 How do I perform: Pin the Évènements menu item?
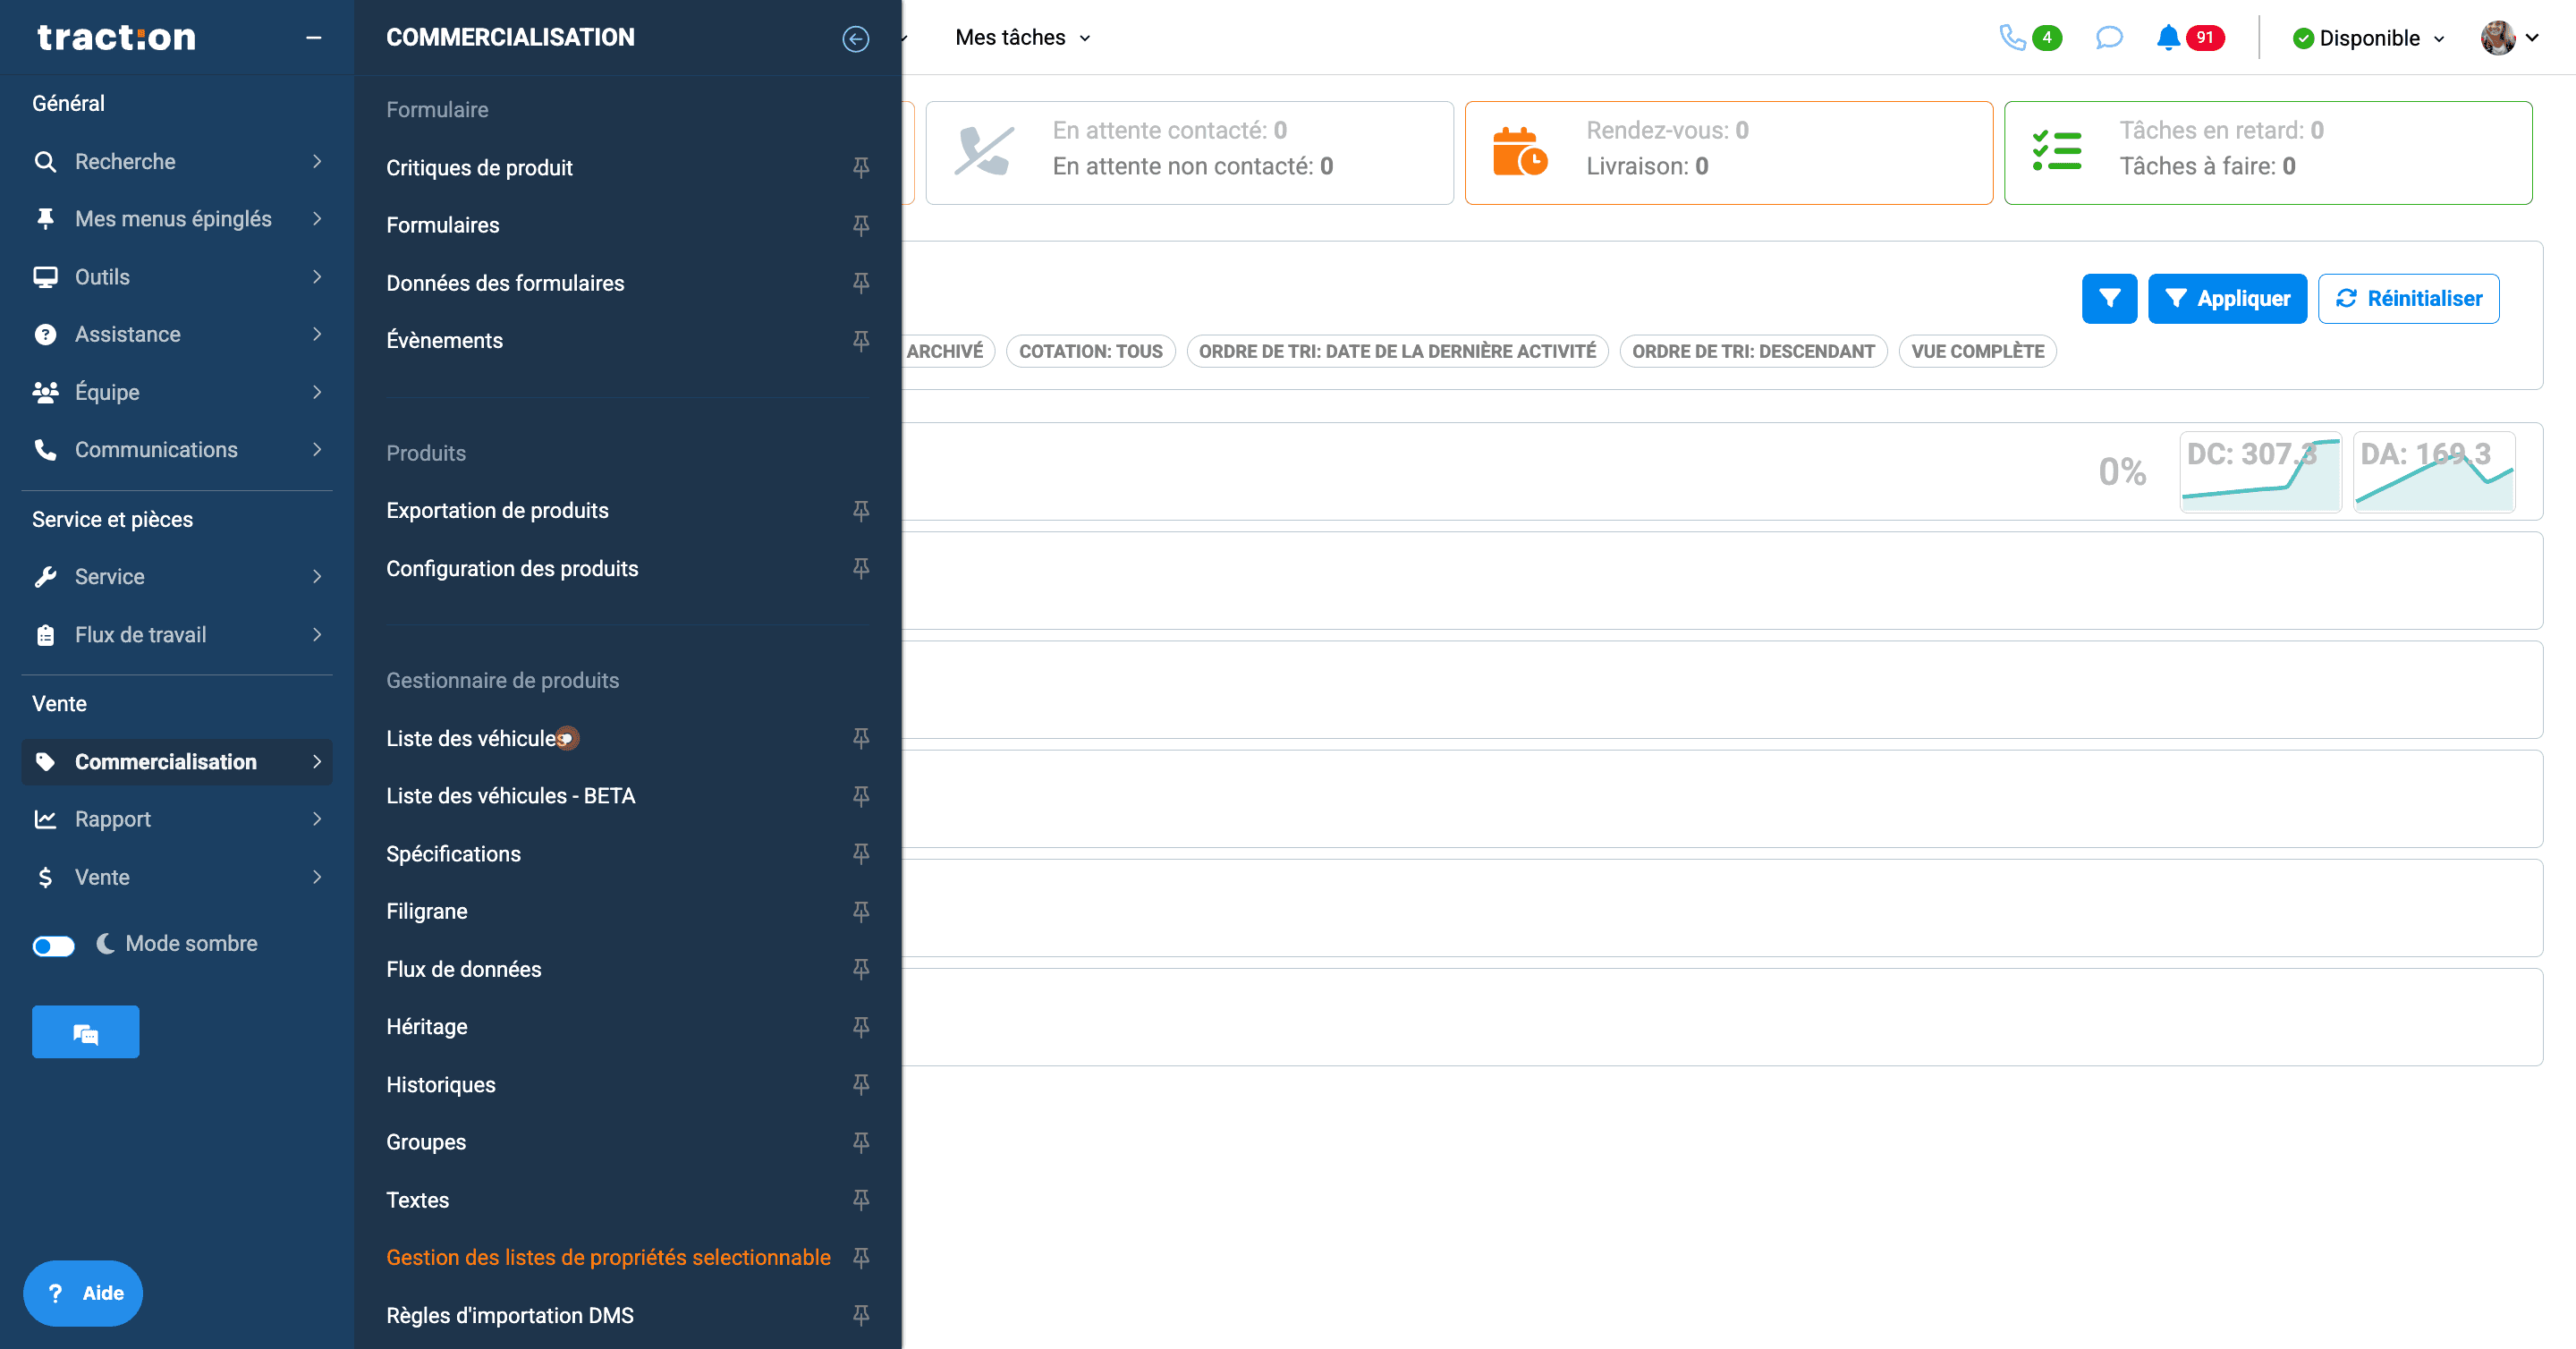click(860, 340)
